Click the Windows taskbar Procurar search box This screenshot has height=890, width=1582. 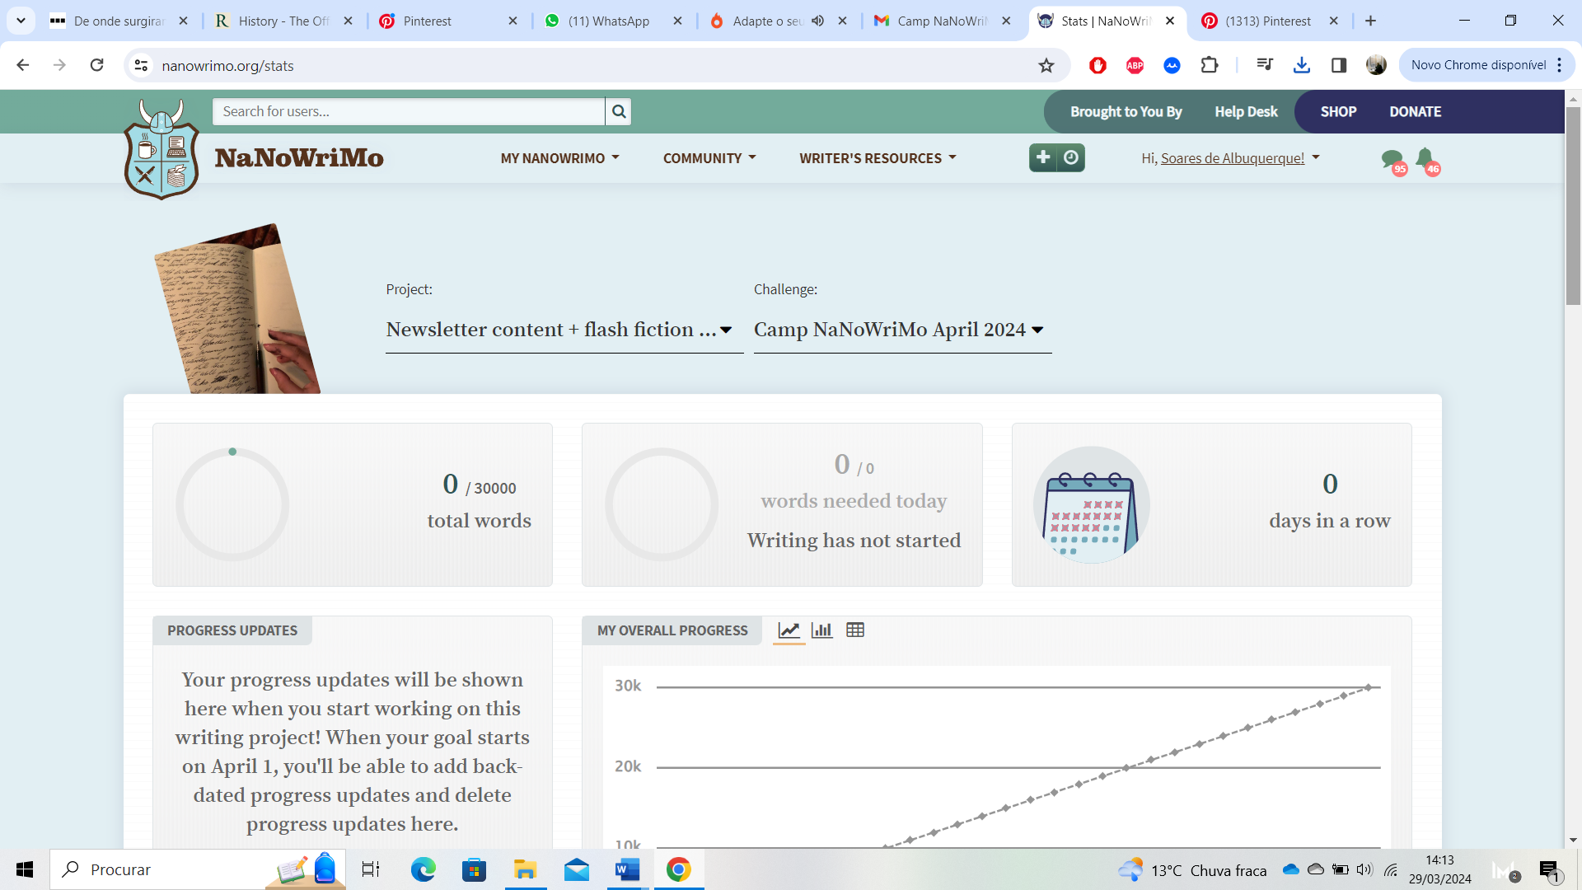coord(198,869)
